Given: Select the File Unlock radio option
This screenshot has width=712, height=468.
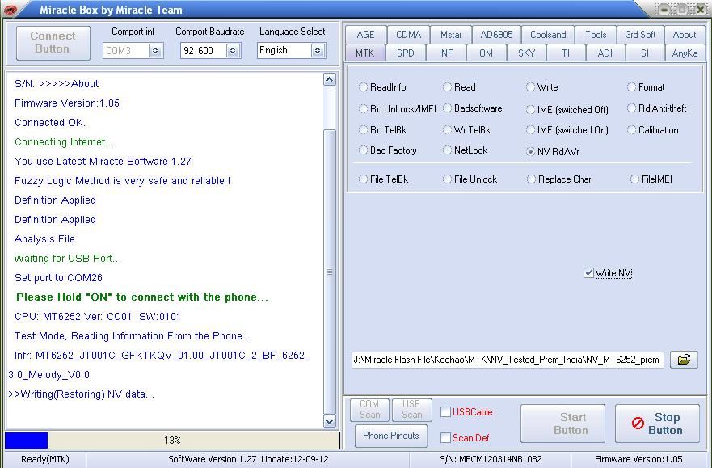Looking at the screenshot, I should point(447,179).
